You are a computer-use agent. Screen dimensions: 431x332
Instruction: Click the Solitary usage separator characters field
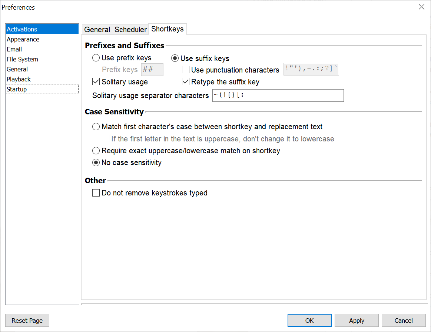(278, 95)
